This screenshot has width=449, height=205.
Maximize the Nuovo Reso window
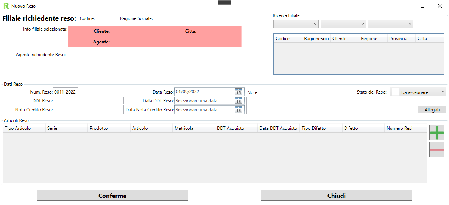(x=422, y=6)
